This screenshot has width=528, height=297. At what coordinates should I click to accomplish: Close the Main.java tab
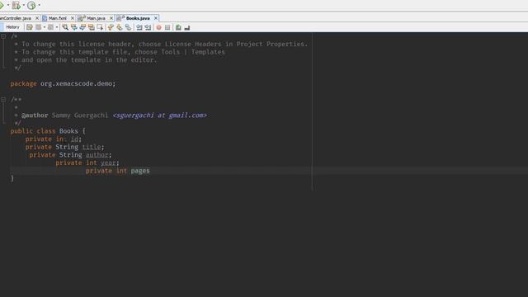111,18
